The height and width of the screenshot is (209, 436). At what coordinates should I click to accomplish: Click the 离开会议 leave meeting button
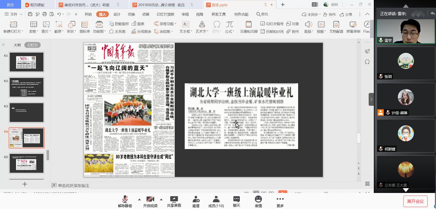(x=415, y=201)
